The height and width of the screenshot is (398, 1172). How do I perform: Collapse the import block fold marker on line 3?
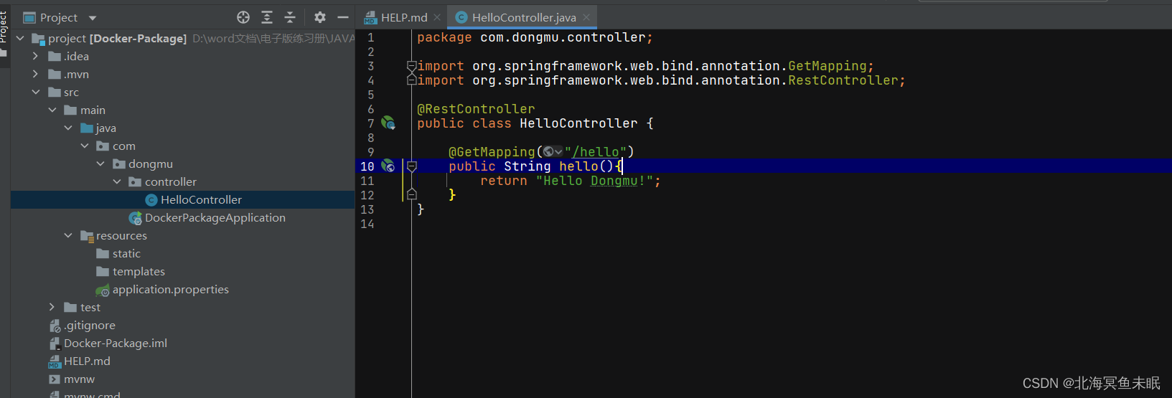411,66
